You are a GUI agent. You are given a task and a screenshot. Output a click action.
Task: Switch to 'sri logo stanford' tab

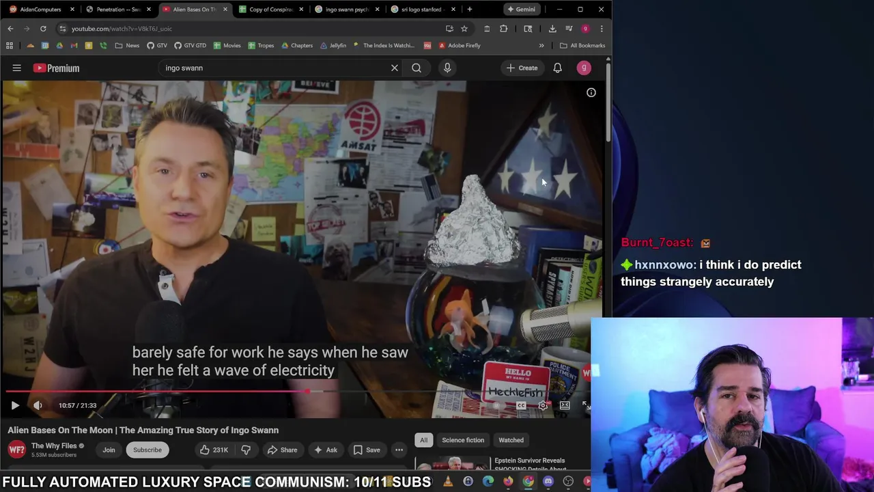coord(423,10)
